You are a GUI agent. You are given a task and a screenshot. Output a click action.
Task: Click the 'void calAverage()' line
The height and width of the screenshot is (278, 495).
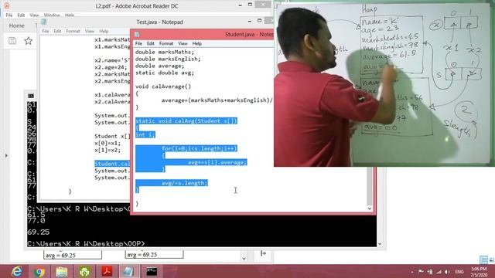[163, 86]
